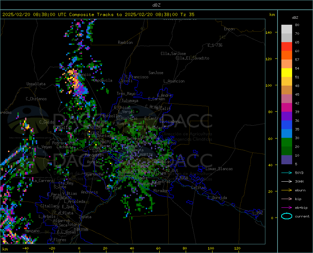Click the TUPUNGATO label on map

coord(62,198)
